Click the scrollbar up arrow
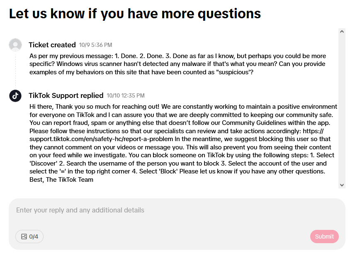 [x=342, y=32]
